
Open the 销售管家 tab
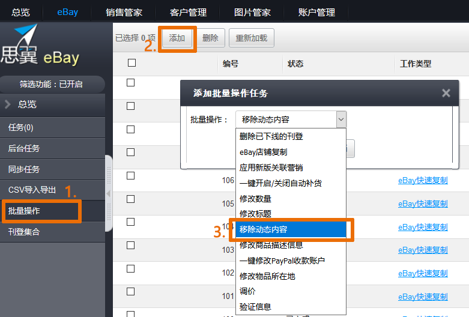124,12
